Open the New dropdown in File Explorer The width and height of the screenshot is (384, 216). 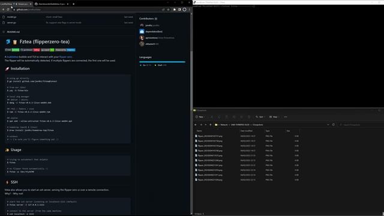[x=200, y=117]
